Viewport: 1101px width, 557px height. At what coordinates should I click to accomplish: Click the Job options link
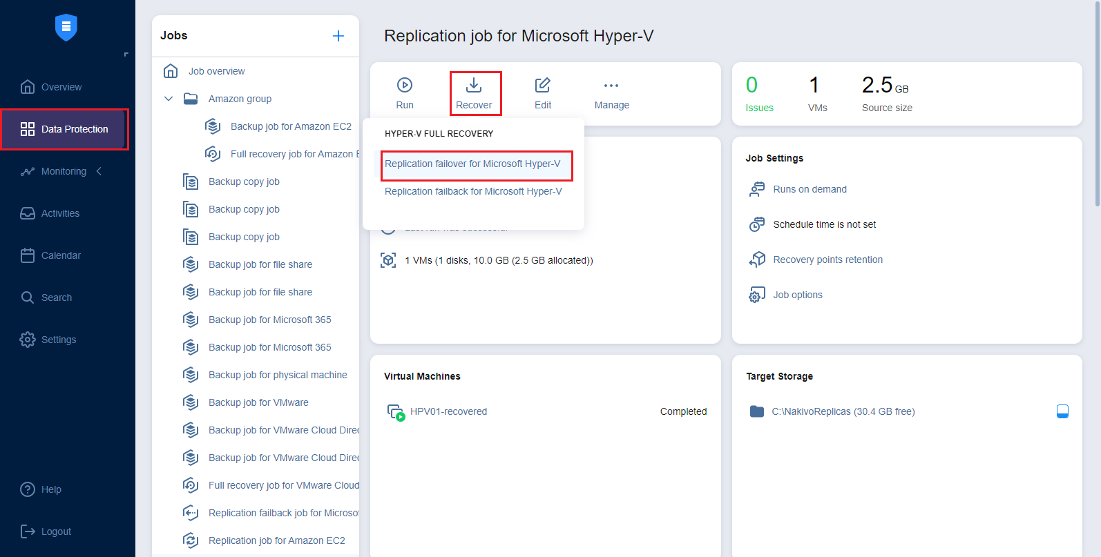[797, 295]
